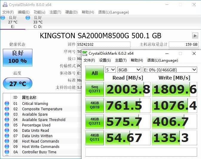Click KINGSTON SA2000M8500G 500.1 GB title
The width and height of the screenshot is (201, 159).
pyautogui.click(x=100, y=36)
